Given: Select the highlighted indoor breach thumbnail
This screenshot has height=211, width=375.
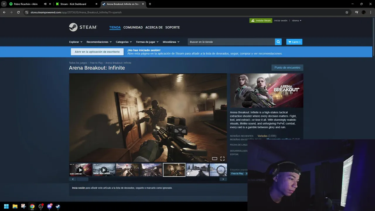Looking at the screenshot, I should [x=174, y=170].
